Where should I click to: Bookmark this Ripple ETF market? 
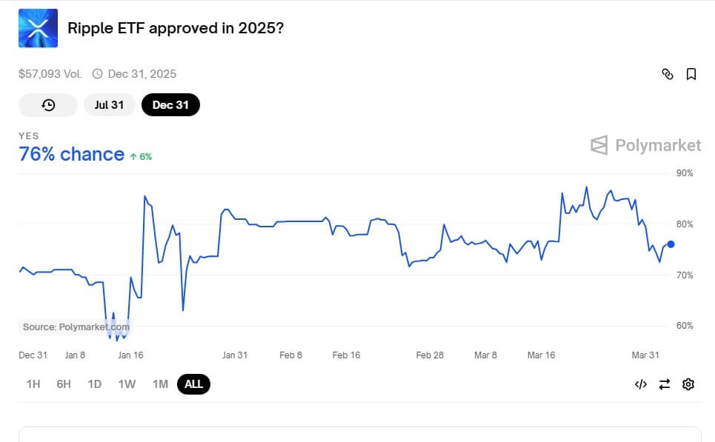[x=691, y=74]
